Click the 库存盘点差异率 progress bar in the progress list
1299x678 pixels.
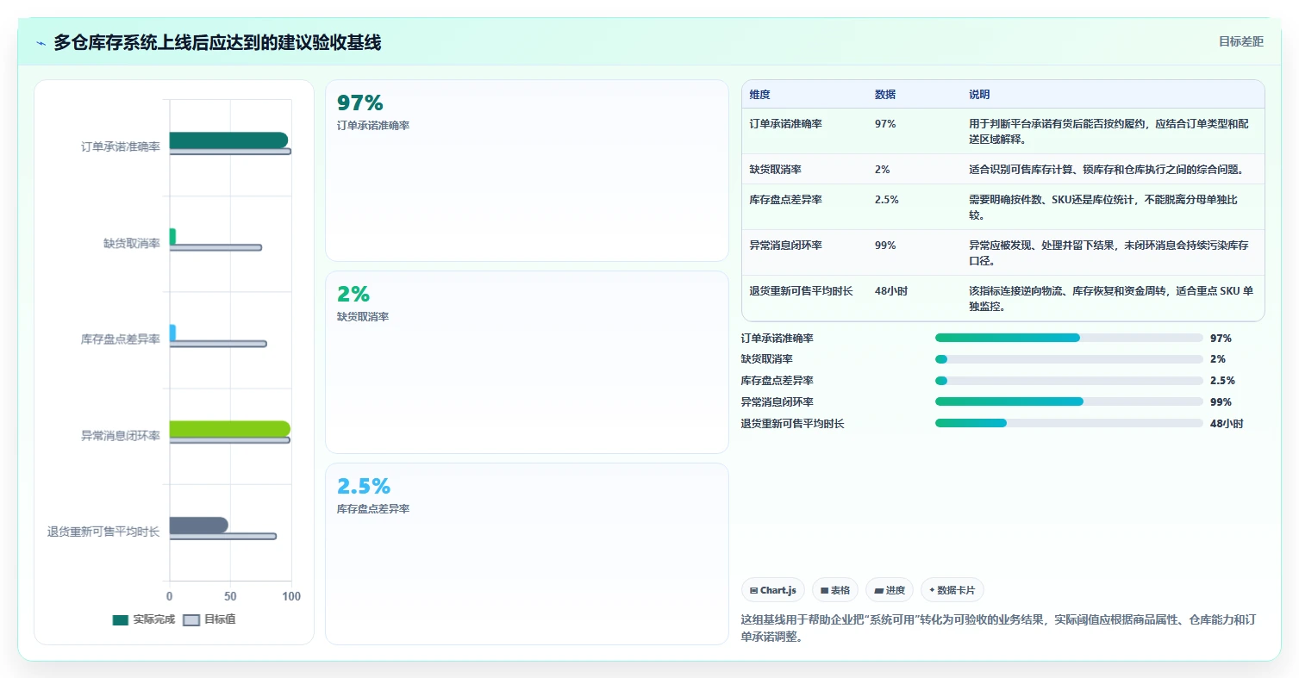pyautogui.click(x=1069, y=381)
